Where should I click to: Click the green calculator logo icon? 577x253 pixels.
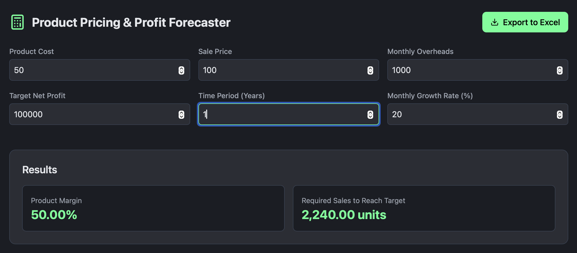click(x=18, y=22)
